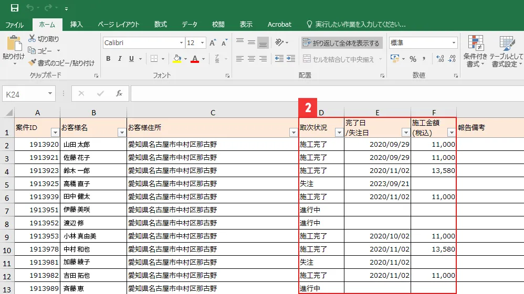Open the font name Calibri dropdown
This screenshot has width=524, height=294.
181,43
